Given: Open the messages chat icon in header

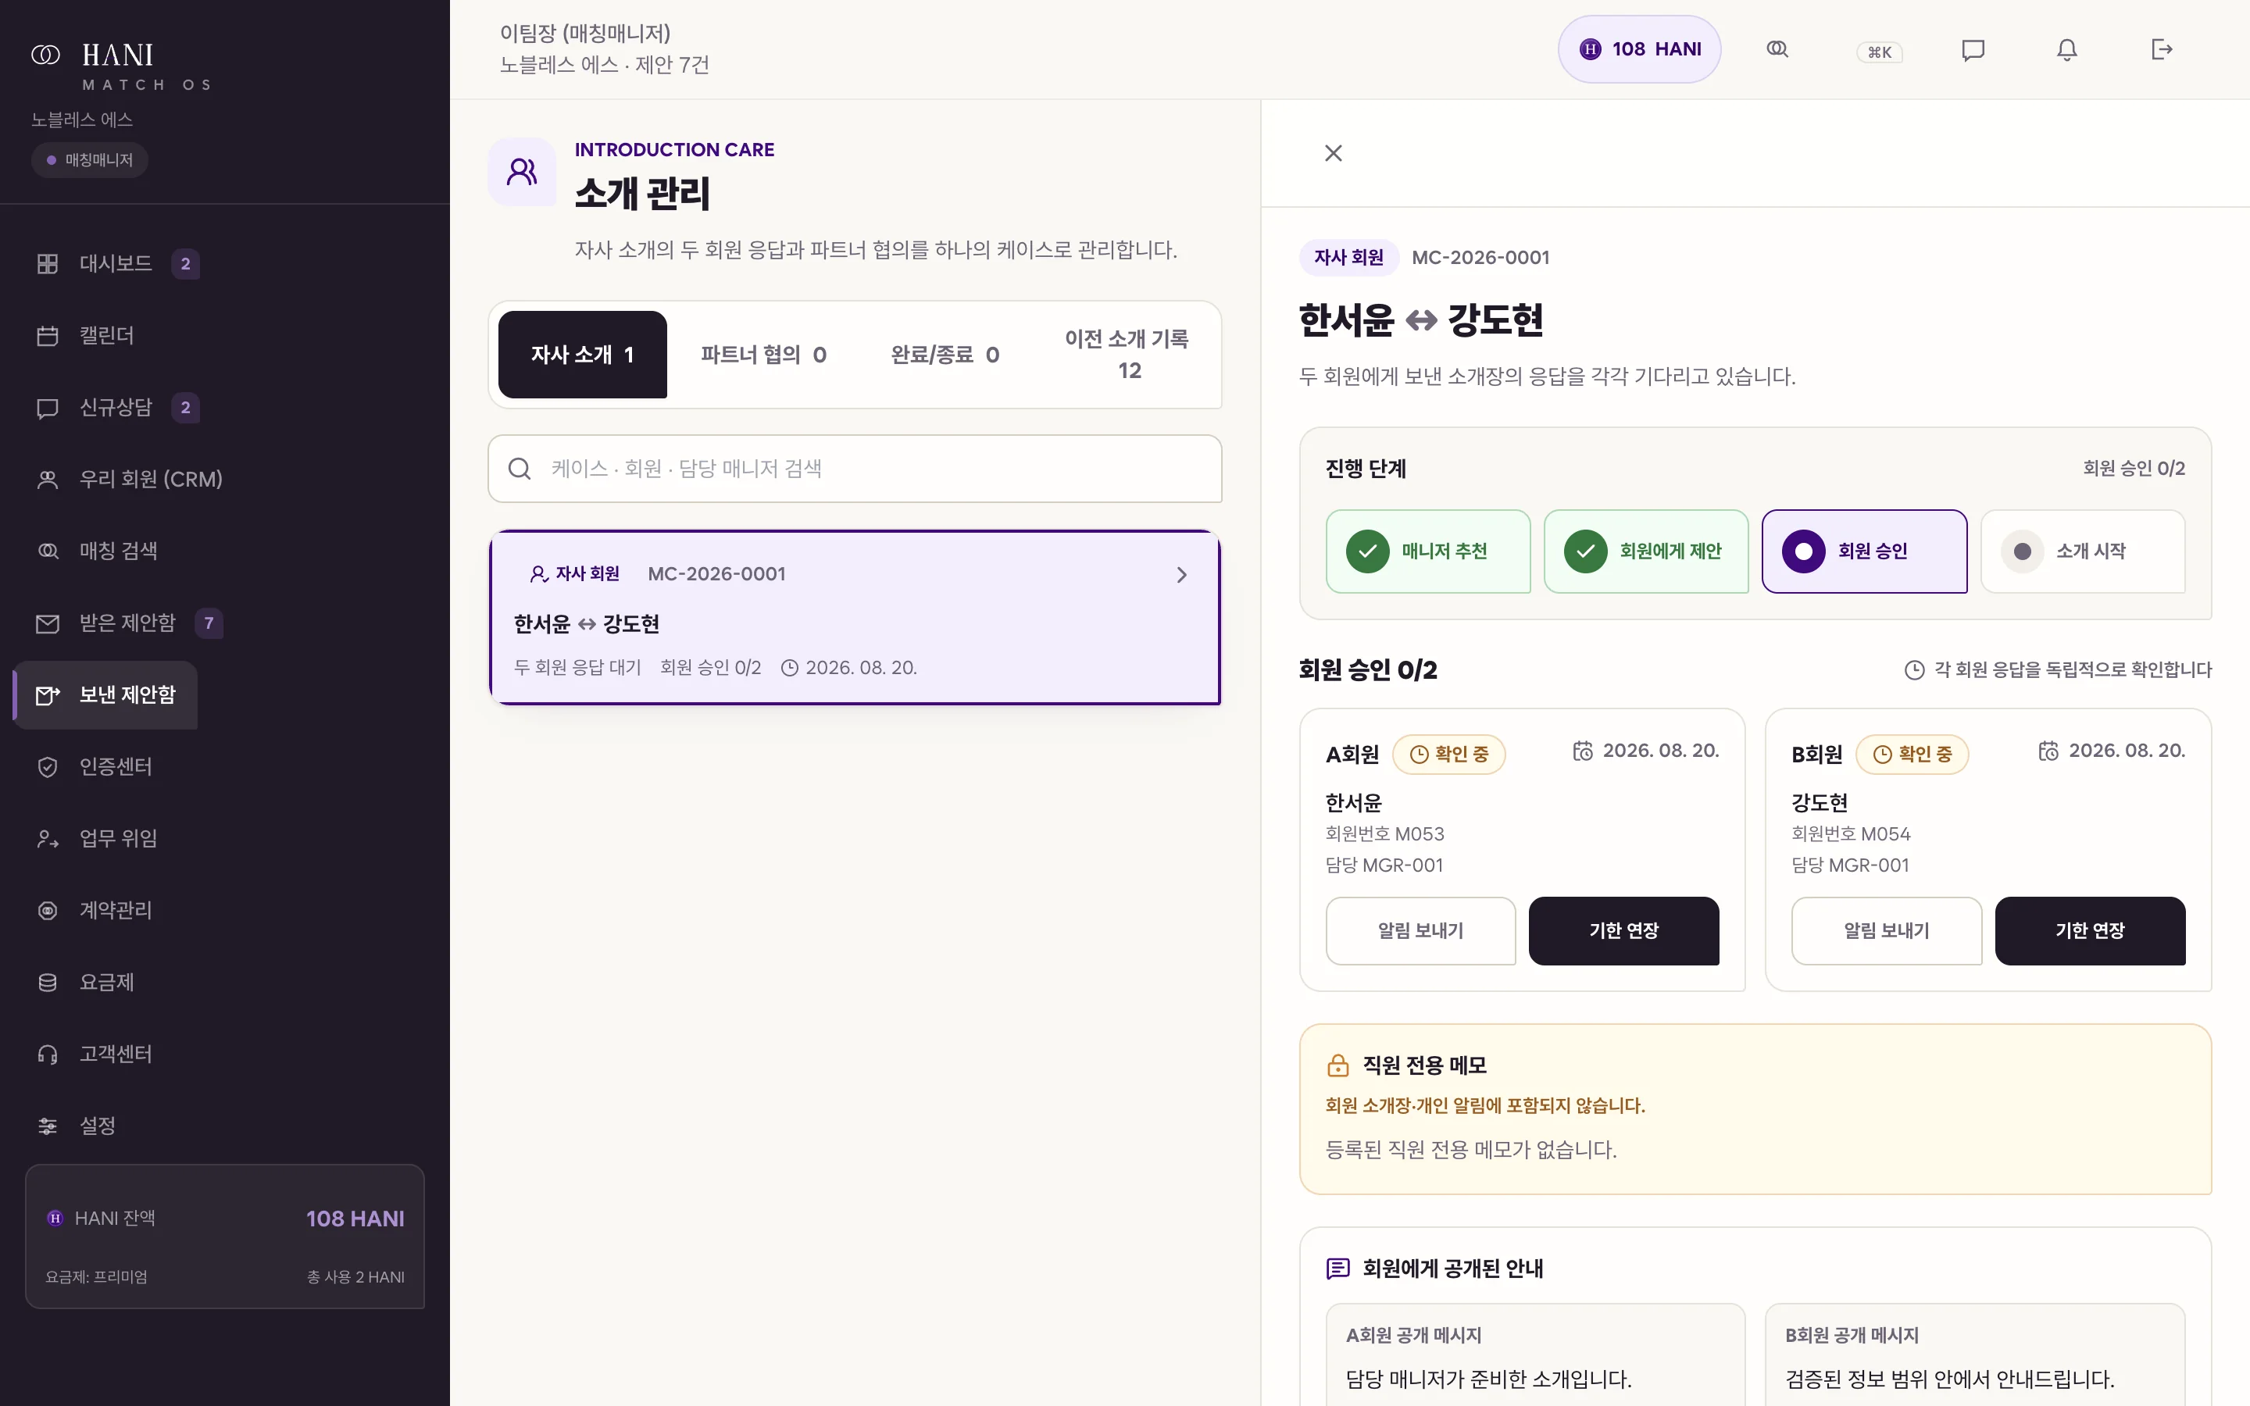Looking at the screenshot, I should click(x=1973, y=49).
